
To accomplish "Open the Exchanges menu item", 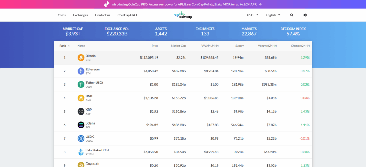I will tap(80, 15).
